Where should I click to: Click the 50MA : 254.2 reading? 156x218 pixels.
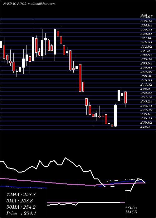[21, 207]
